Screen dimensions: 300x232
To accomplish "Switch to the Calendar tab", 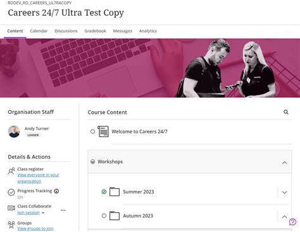I will click(x=39, y=31).
